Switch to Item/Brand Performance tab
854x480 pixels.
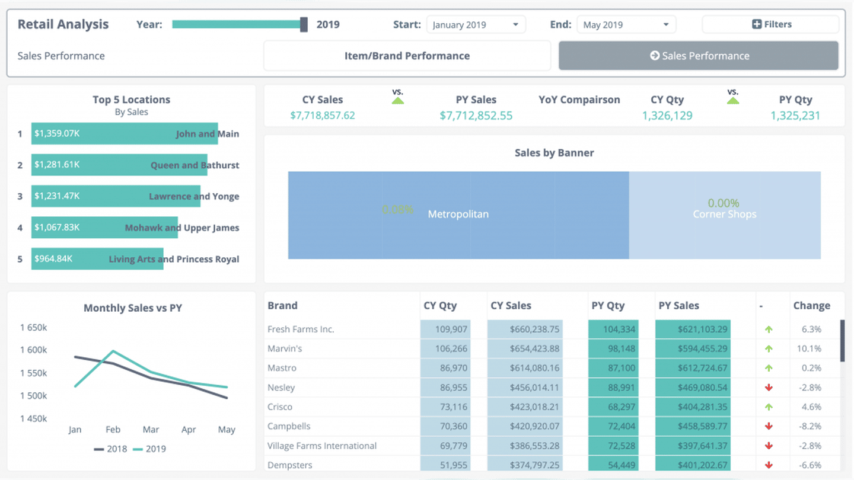click(407, 56)
